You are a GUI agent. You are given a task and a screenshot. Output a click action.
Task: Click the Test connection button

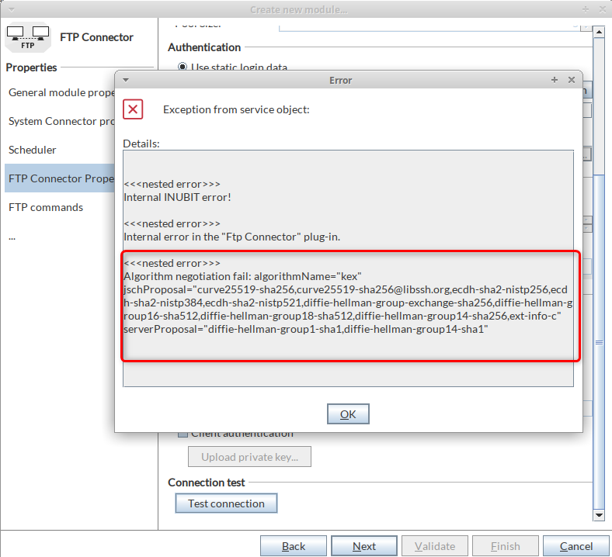click(x=226, y=503)
